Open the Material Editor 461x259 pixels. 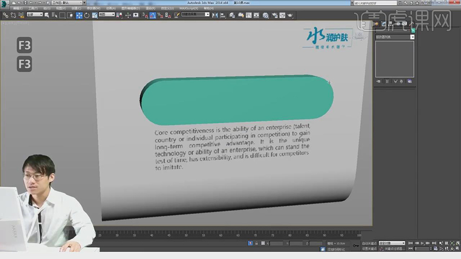(x=265, y=15)
